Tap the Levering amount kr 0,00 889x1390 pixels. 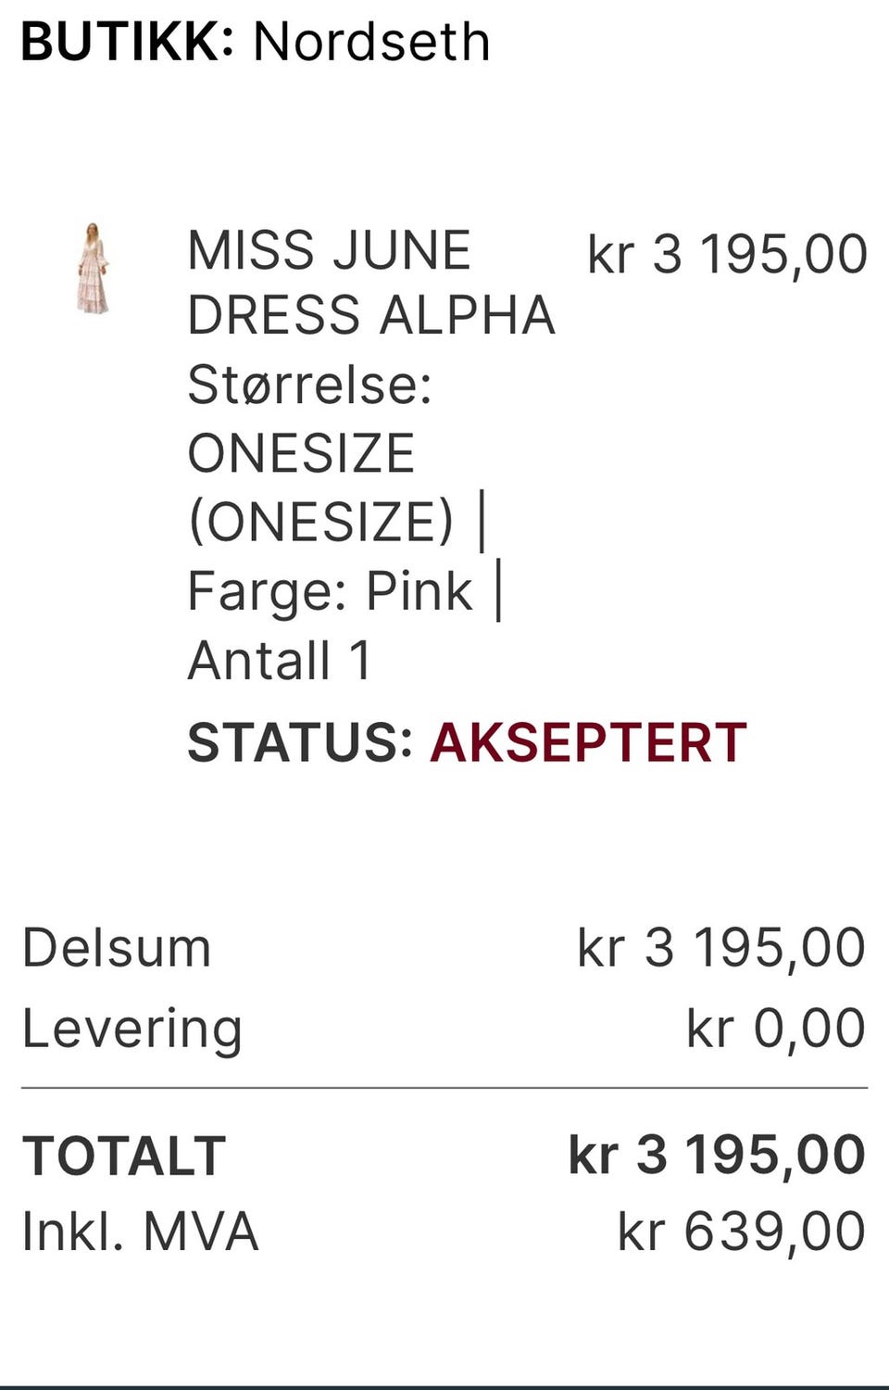pos(776,1028)
